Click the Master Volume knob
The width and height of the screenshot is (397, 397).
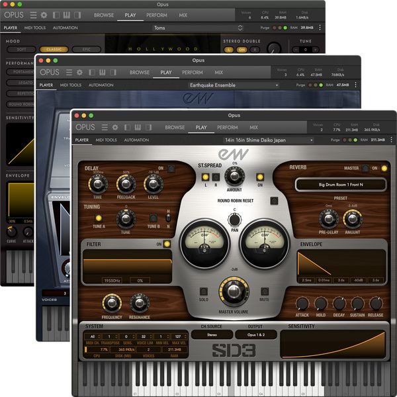234,291
